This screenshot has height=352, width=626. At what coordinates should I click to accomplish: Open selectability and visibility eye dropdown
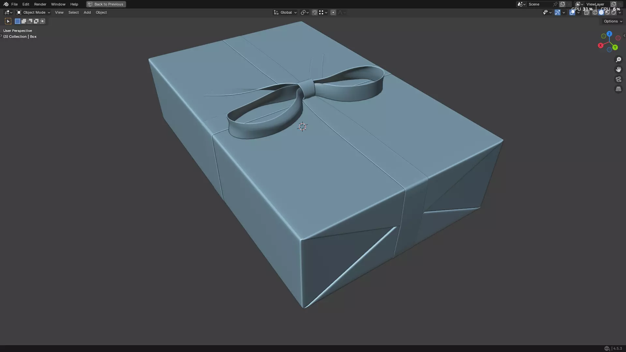(x=547, y=12)
